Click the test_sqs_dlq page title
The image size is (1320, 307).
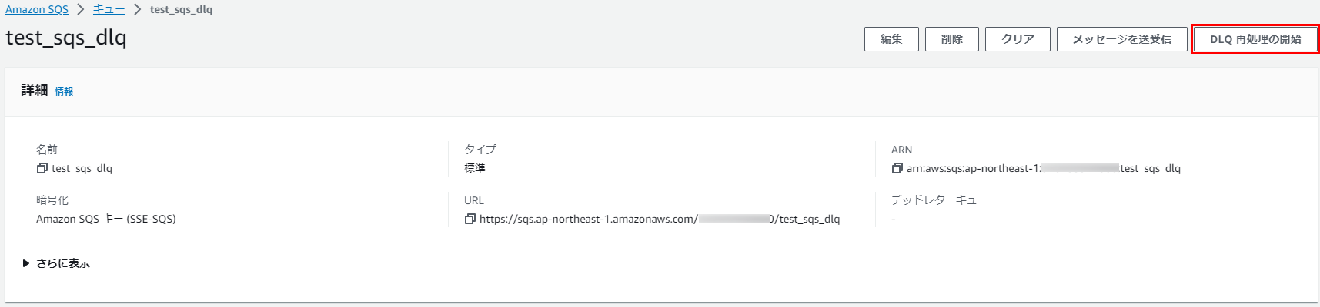click(x=66, y=38)
